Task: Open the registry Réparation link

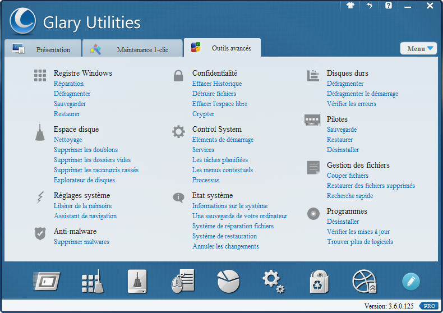Action: point(68,84)
